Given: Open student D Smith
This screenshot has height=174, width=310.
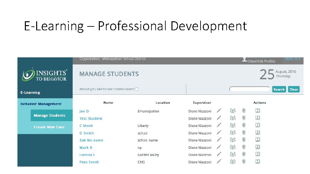Looking at the screenshot, I should tap(87, 133).
